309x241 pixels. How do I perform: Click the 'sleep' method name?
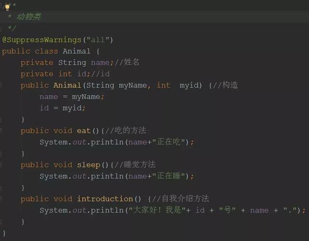[x=89, y=165]
